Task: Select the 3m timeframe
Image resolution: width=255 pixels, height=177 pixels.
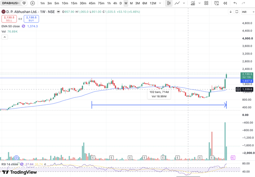Action: point(49,3)
